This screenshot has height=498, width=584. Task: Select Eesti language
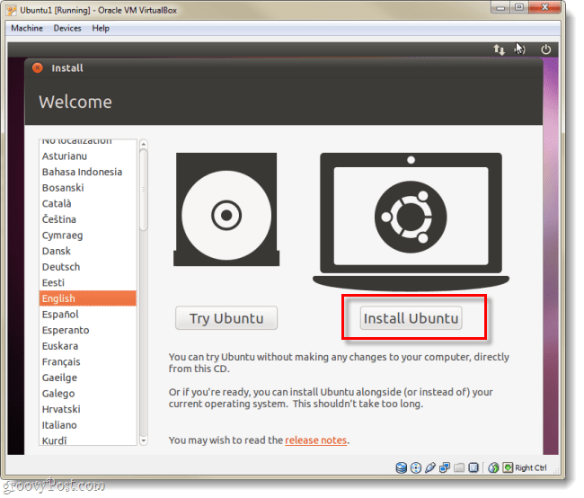tap(88, 282)
